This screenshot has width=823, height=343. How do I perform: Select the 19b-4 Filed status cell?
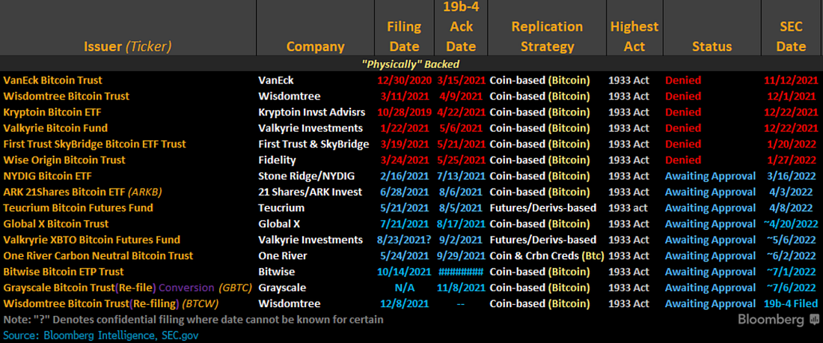pyautogui.click(x=791, y=303)
